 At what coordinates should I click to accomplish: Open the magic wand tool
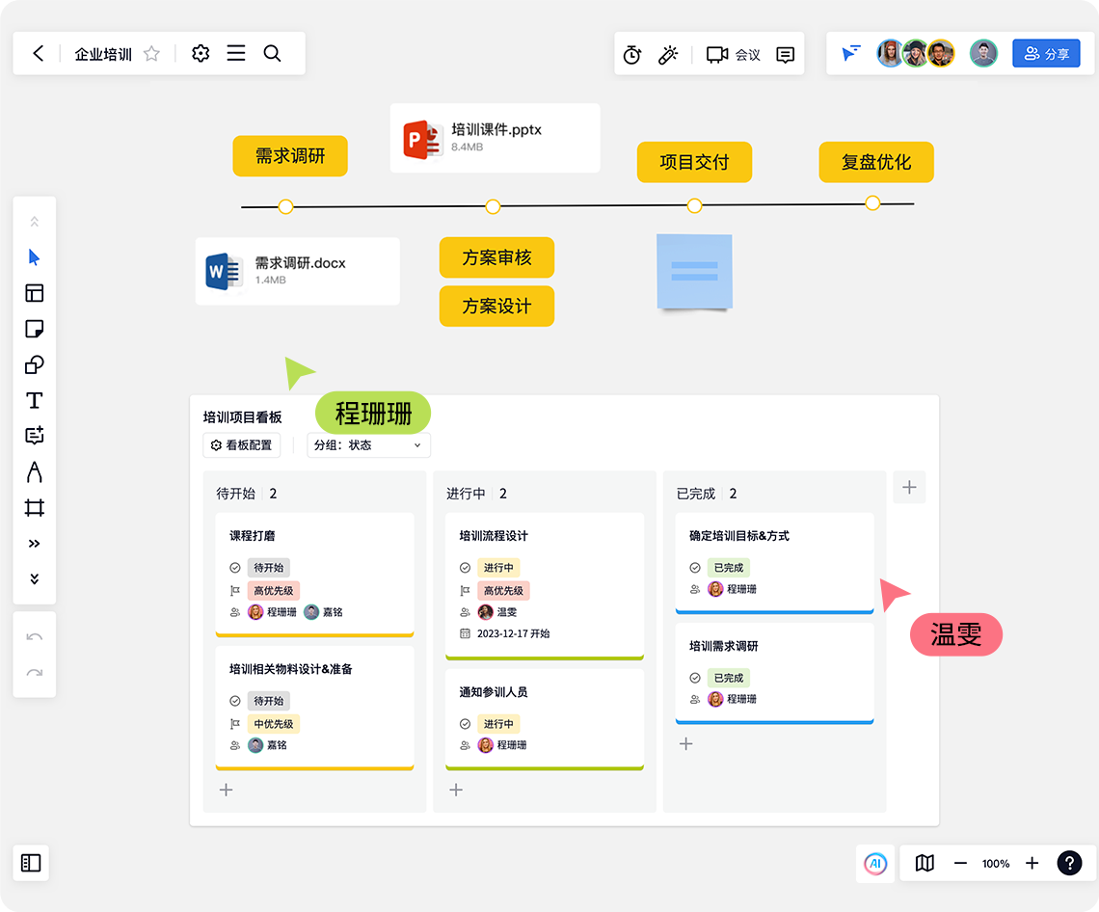(x=668, y=55)
